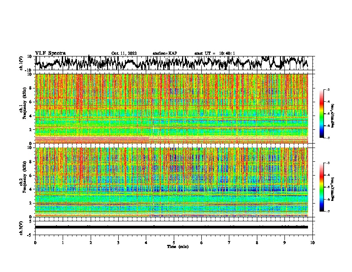Click the ch.1 "Frequency (kHz)" axis label
Screen dimensions: 352x272
[24, 103]
